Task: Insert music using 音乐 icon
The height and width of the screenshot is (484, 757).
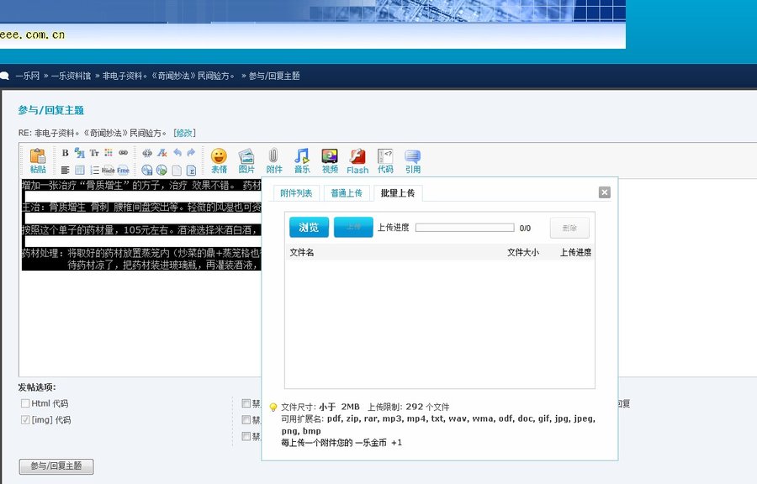Action: [x=302, y=160]
